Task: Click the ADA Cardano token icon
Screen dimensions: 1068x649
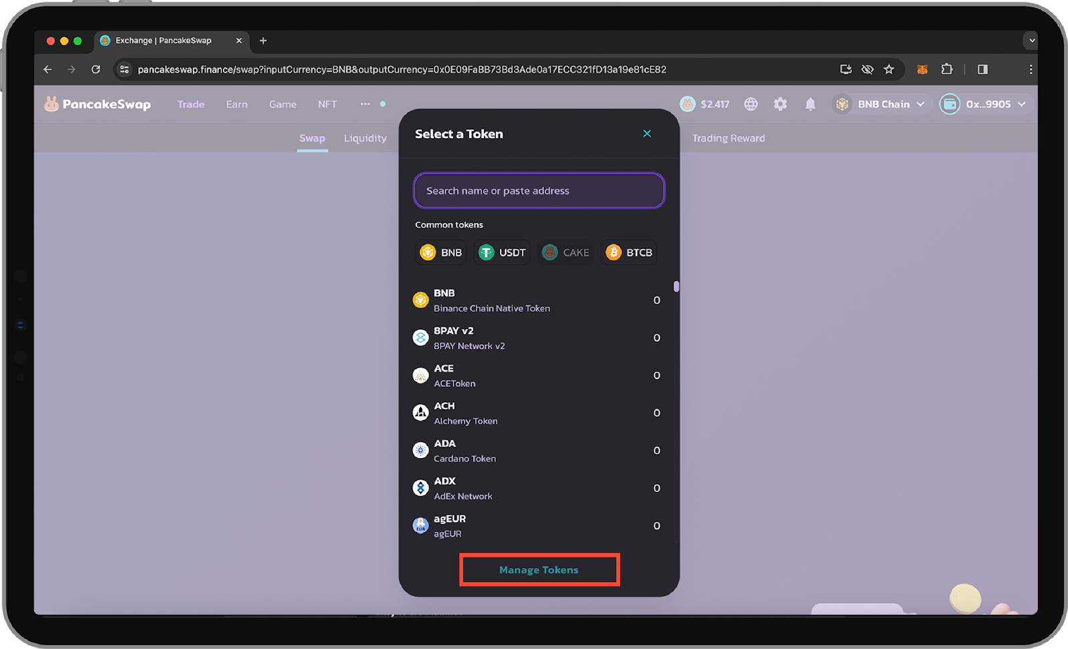Action: (421, 451)
